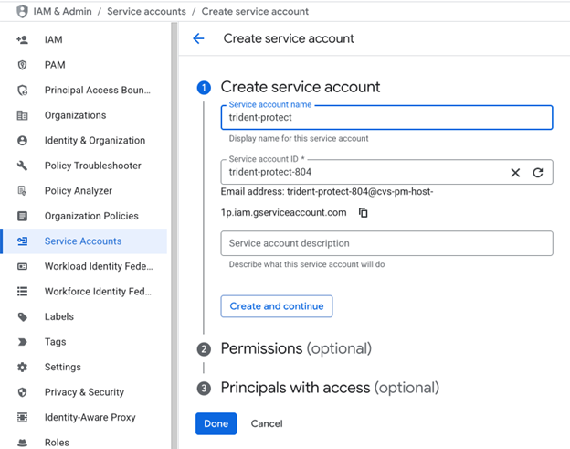Expand the Permissions (optional) step
This screenshot has height=449, width=570.
(296, 348)
